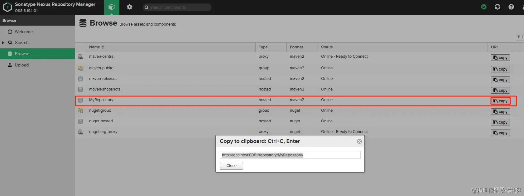Copy URL of nuget.org-proxy repository
Screen dimensions: 524x196
coord(500,133)
